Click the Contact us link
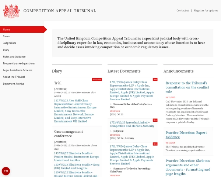This screenshot has height=177, width=221. (x=183, y=10)
